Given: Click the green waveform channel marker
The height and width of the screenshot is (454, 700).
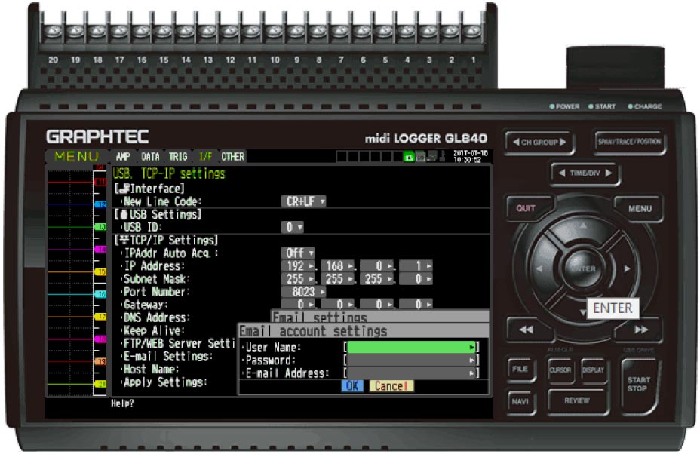Looking at the screenshot, I should tap(101, 227).
